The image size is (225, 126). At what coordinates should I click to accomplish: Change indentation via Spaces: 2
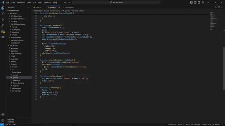pyautogui.click(x=181, y=125)
